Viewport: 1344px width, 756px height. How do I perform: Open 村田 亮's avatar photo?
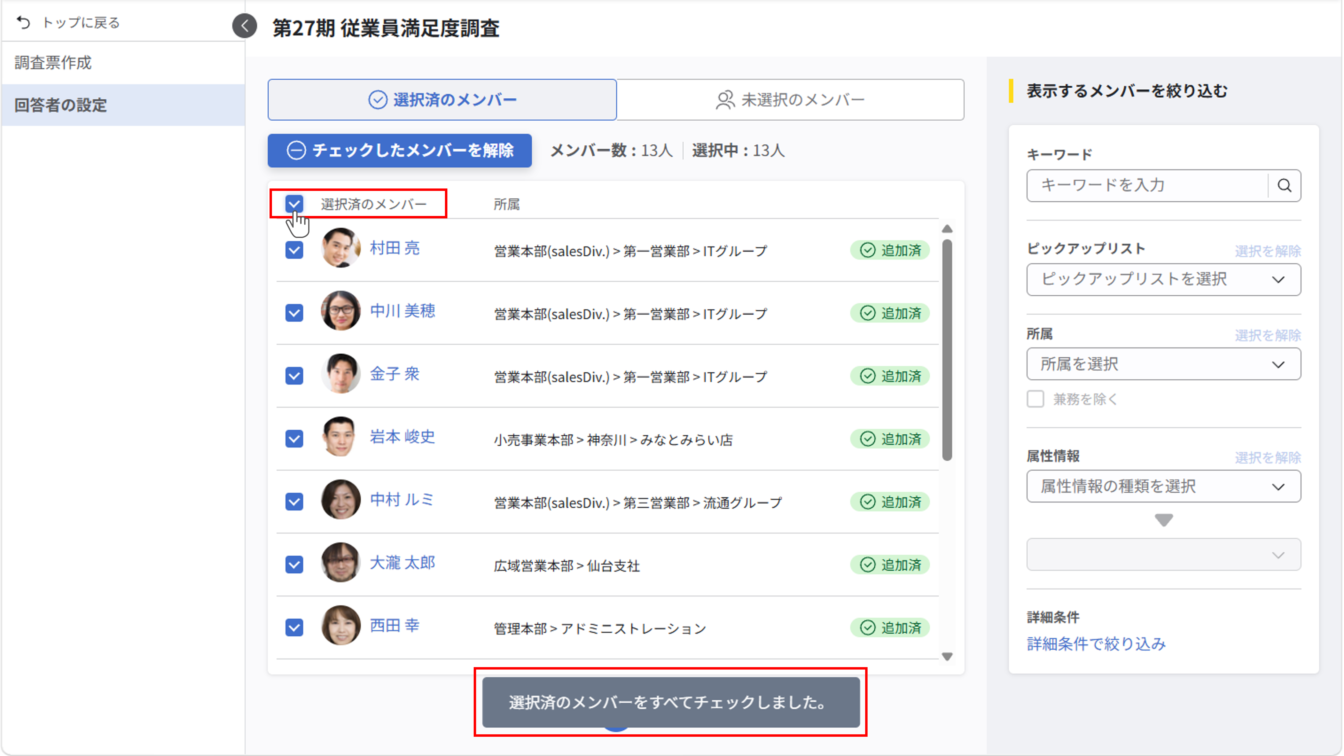click(340, 248)
